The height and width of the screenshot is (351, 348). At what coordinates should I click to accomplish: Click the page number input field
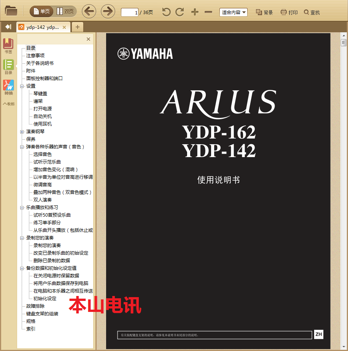pyautogui.click(x=130, y=12)
